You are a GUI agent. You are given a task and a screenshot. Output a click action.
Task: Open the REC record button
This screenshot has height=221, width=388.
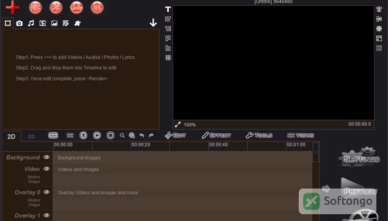click(x=35, y=7)
